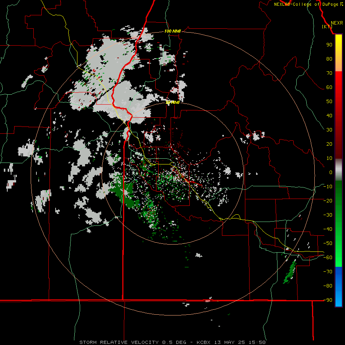Click the KT units label above color scale

(x=327, y=26)
